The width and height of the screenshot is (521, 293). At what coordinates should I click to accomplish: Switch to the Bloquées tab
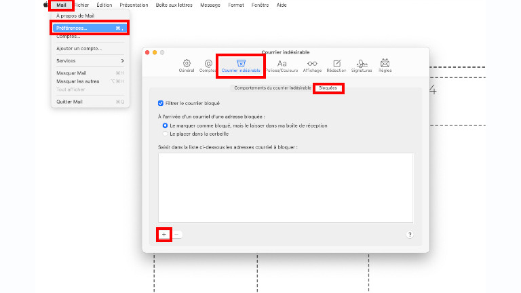(x=328, y=88)
